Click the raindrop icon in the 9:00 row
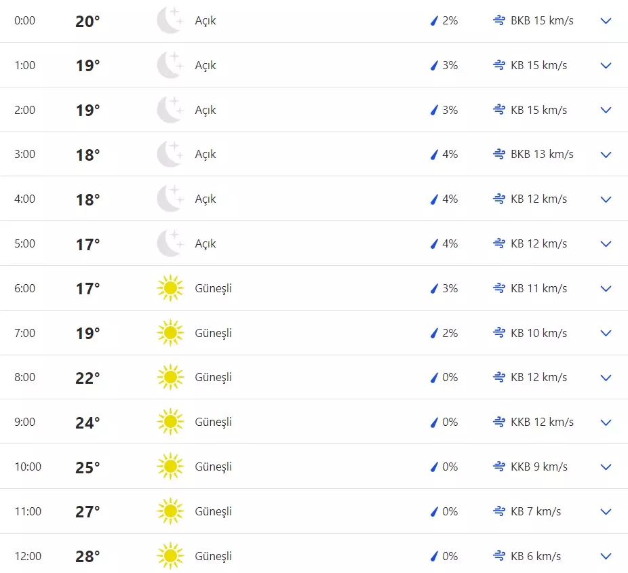Image resolution: width=628 pixels, height=573 pixels. pyautogui.click(x=433, y=422)
